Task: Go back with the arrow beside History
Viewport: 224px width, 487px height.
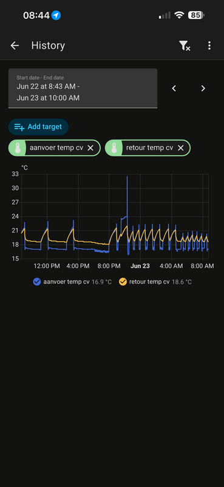Action: (15, 46)
